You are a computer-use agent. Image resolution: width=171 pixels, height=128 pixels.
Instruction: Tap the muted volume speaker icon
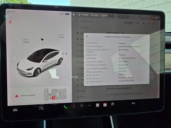click(133, 103)
